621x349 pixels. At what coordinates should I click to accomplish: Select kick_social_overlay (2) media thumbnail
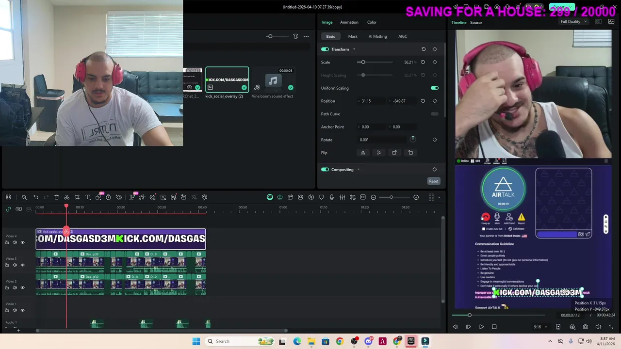(x=227, y=79)
